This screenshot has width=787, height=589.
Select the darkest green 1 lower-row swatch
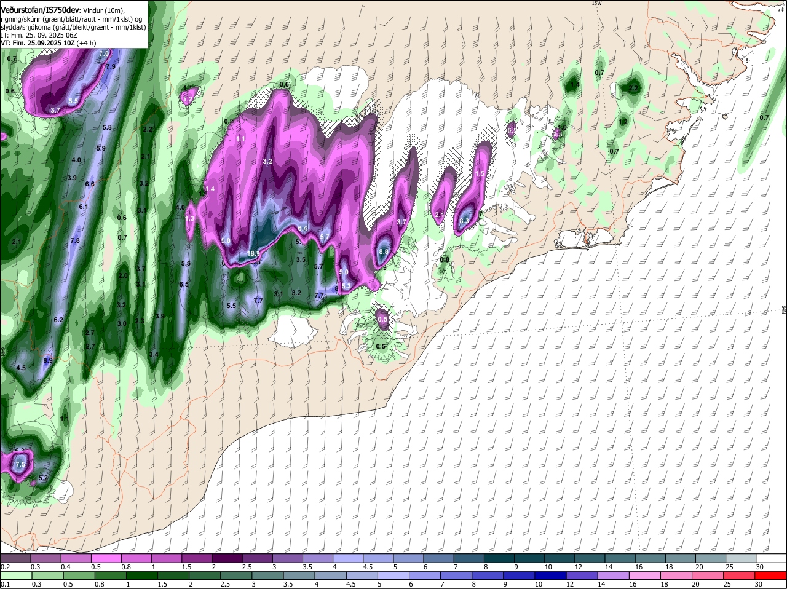click(141, 575)
